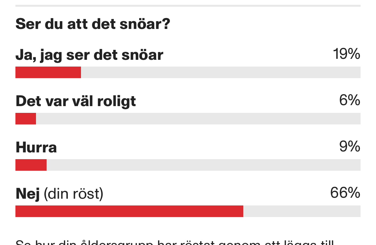Viewport: 376px width, 245px height.
Task: Click the 9% result value
Action: (x=350, y=147)
